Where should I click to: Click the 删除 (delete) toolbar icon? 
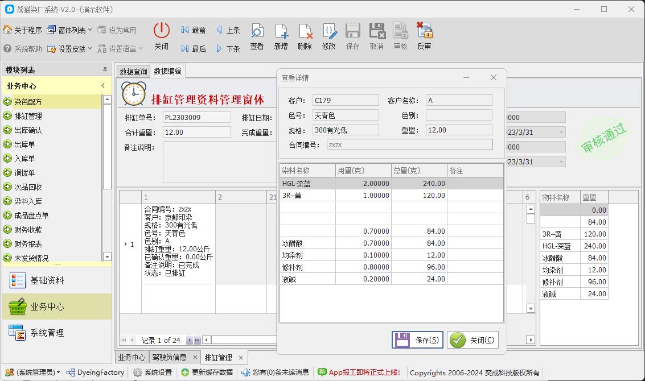tap(305, 35)
